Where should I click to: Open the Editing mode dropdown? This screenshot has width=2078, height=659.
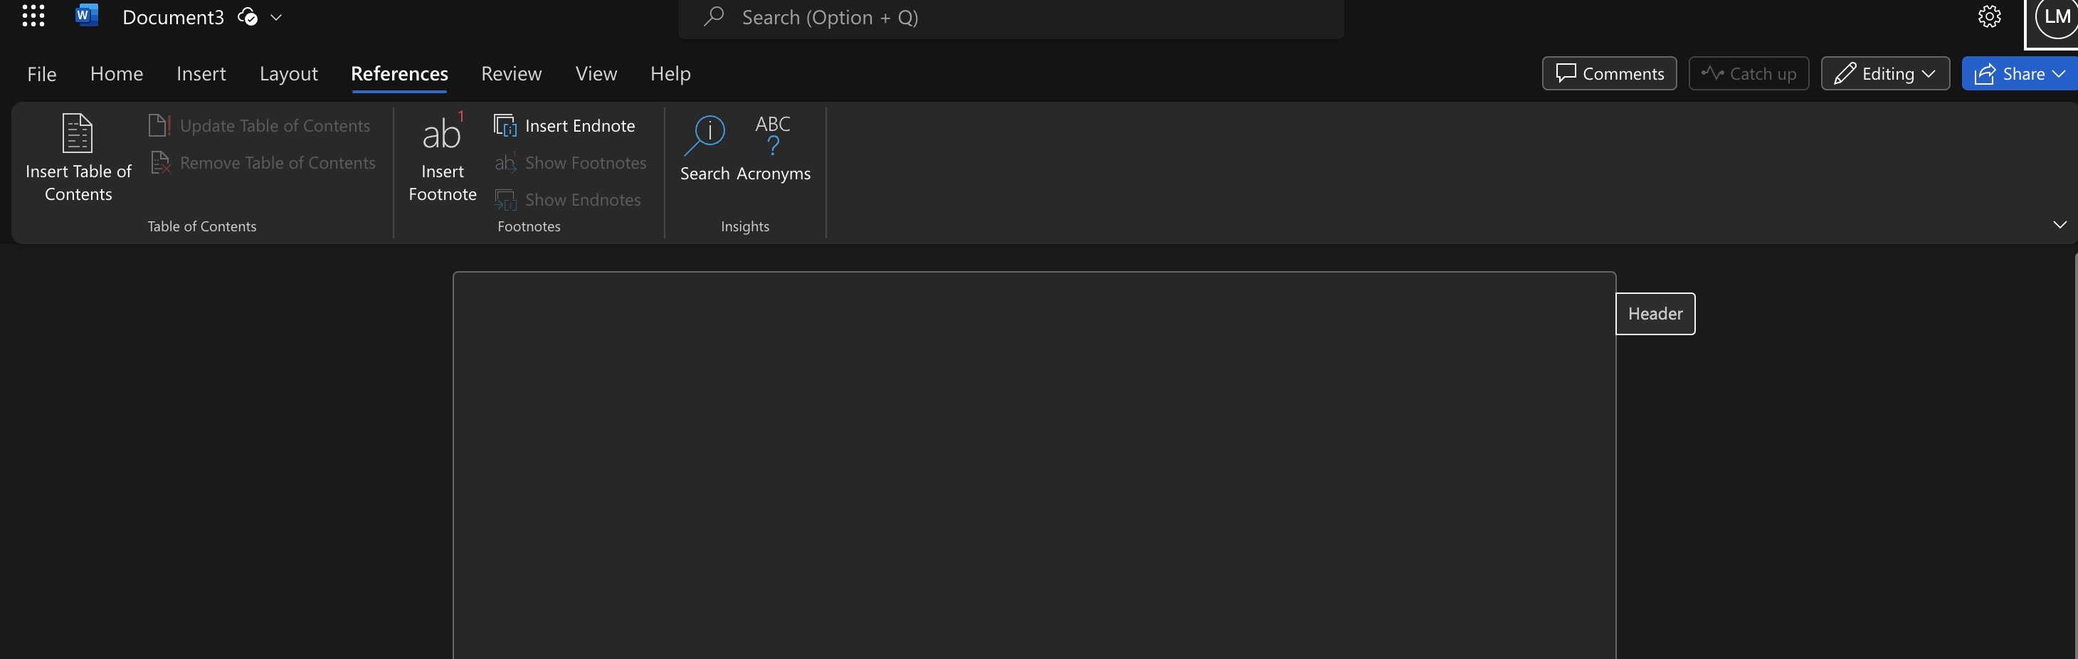1885,73
